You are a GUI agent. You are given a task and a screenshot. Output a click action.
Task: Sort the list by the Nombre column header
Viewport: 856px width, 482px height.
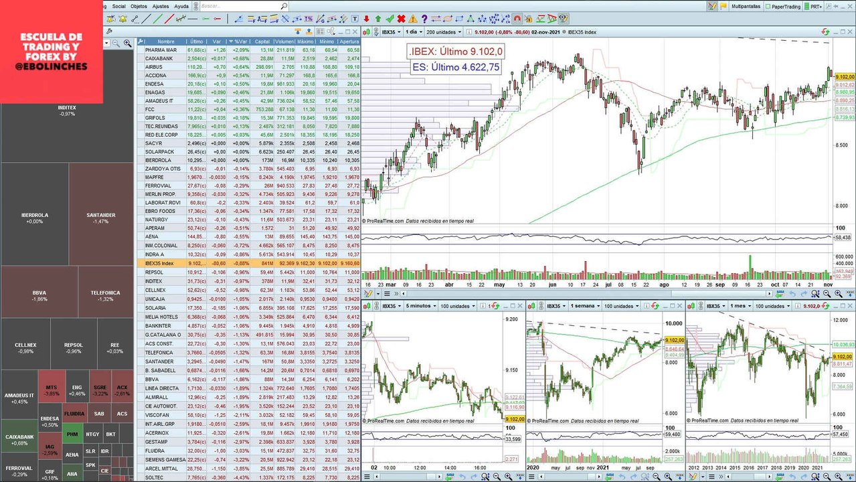(x=166, y=41)
